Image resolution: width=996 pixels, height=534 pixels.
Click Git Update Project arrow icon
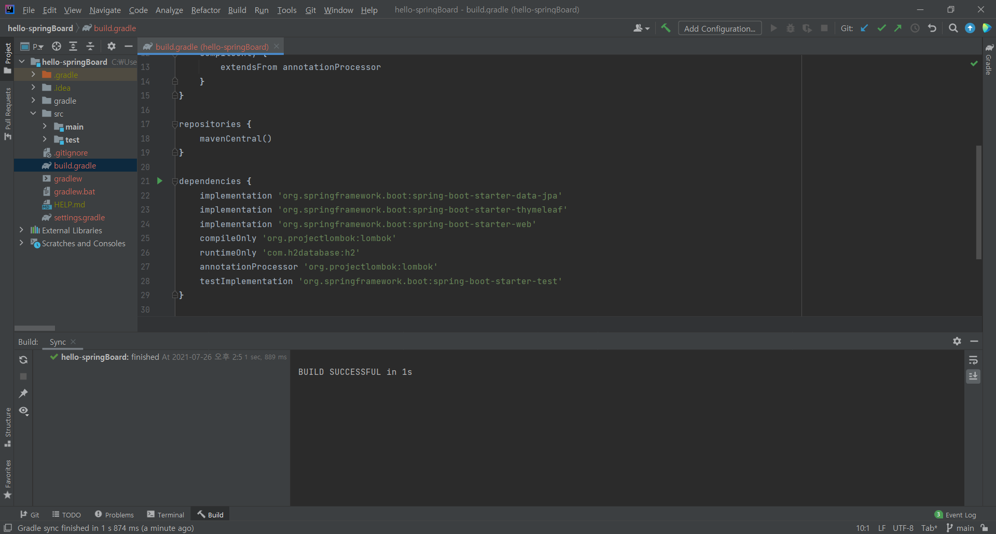click(x=864, y=28)
